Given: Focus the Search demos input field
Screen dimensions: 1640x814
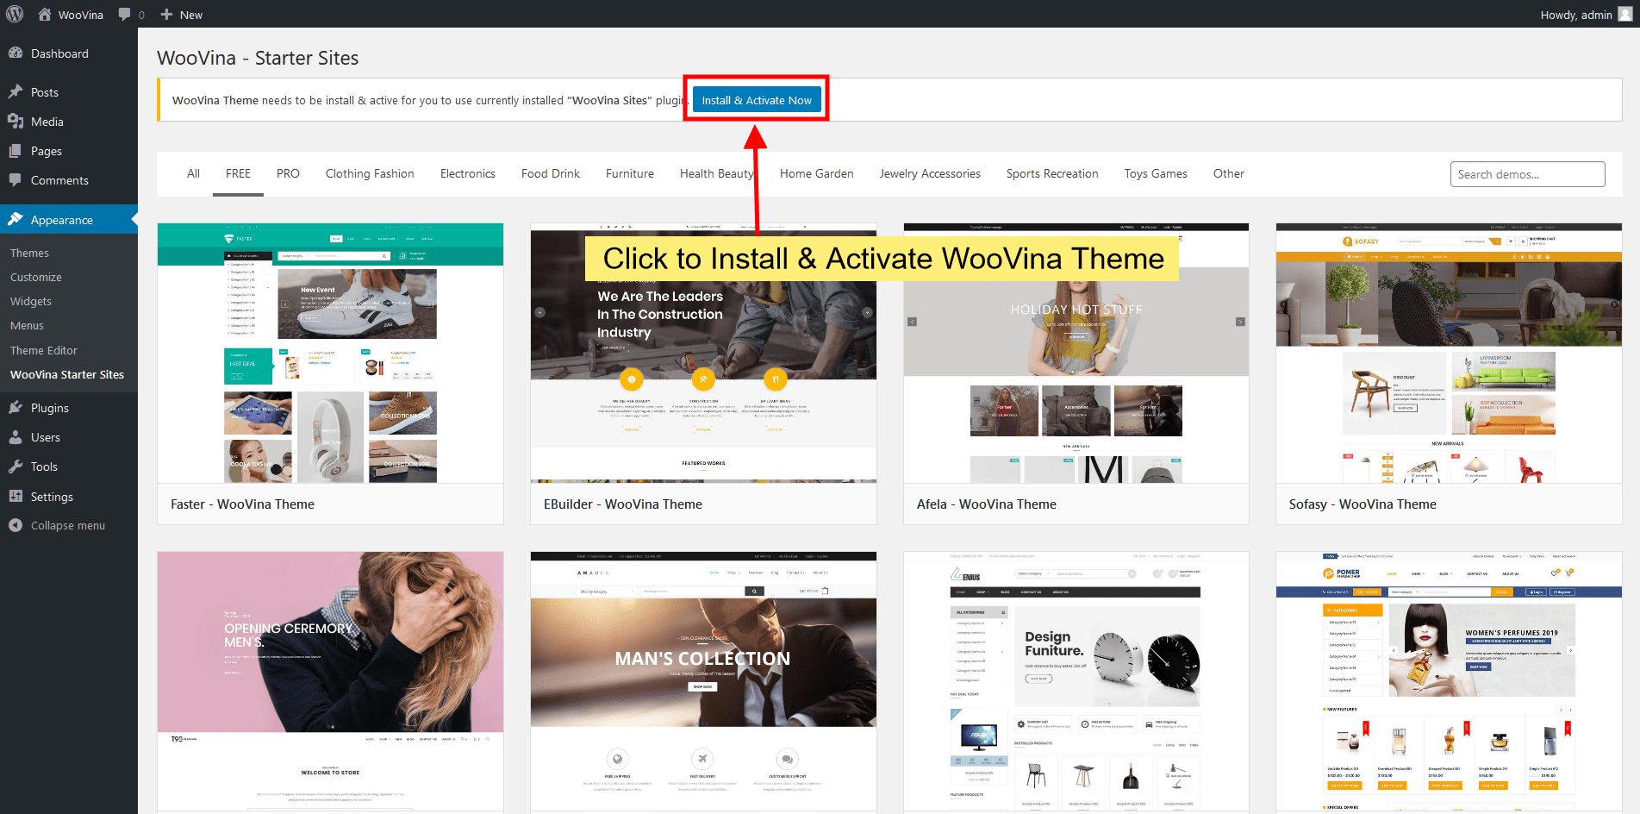Looking at the screenshot, I should [x=1527, y=174].
